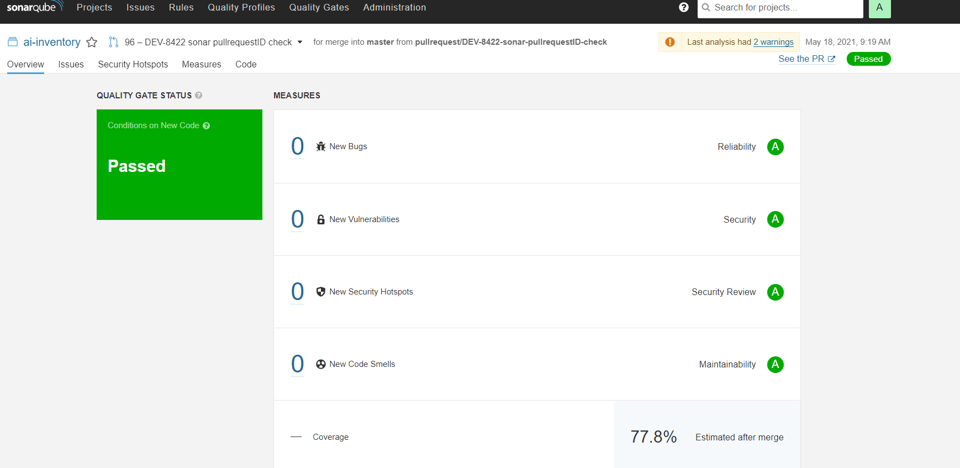Click the orange analysis warning icon
The image size is (960, 468).
pyautogui.click(x=670, y=42)
